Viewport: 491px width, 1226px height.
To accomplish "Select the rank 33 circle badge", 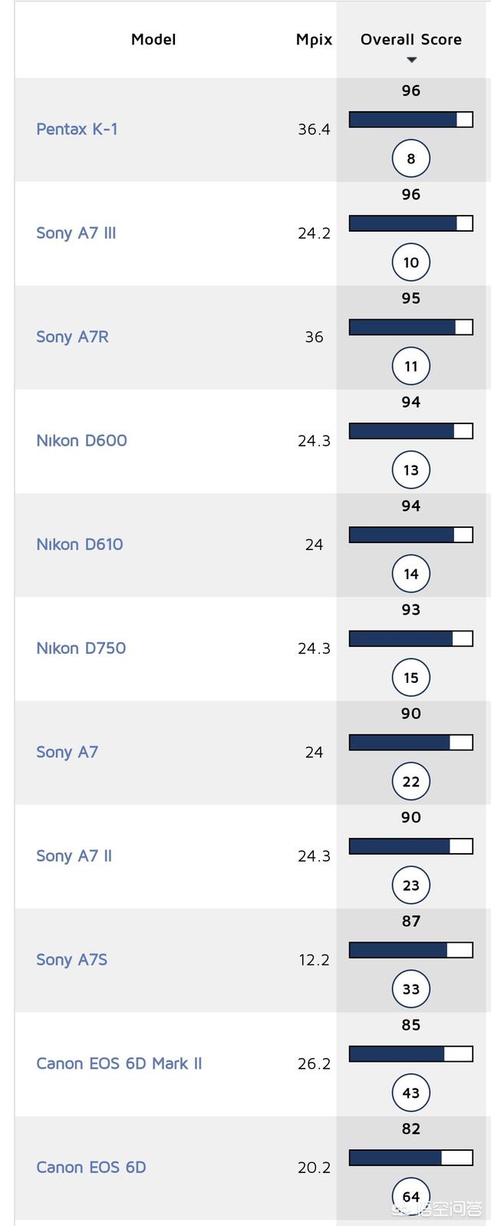I will [x=411, y=989].
